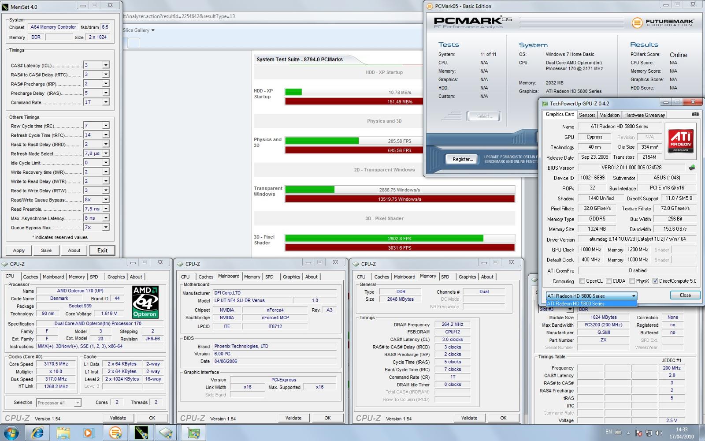
Task: Click OK in the Mainboard CPU-Z window
Action: pyautogui.click(x=327, y=418)
